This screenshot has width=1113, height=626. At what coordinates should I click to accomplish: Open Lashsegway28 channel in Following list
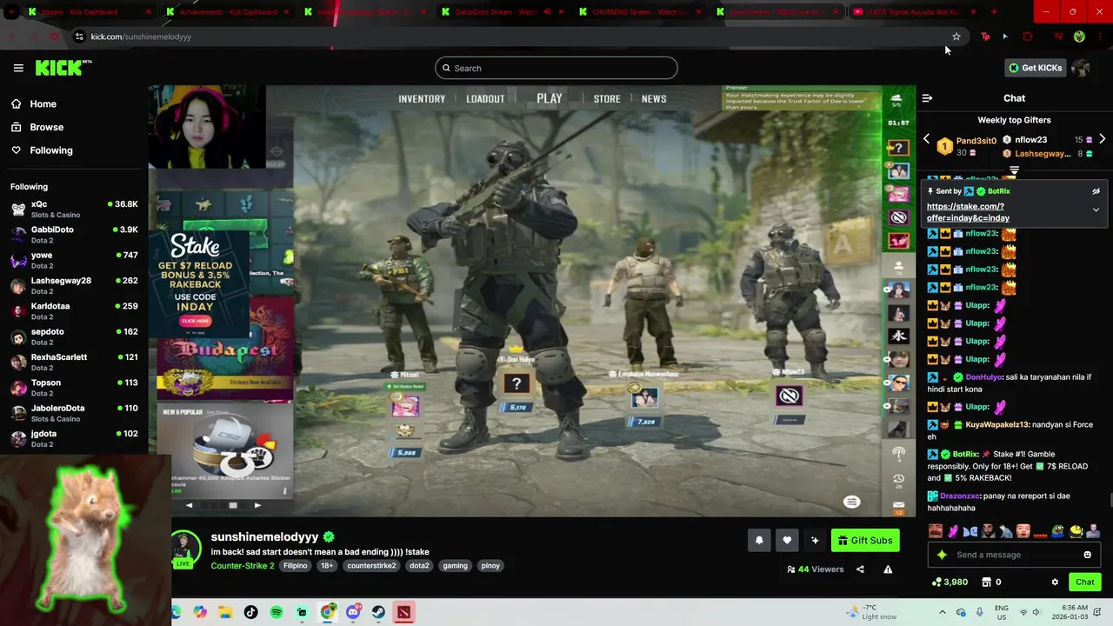click(74, 285)
